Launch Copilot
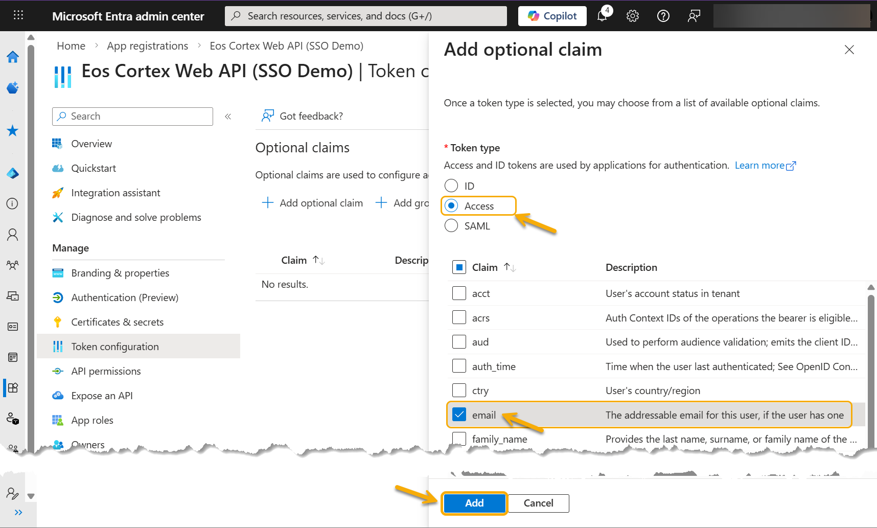This screenshot has height=528, width=877. tap(552, 16)
